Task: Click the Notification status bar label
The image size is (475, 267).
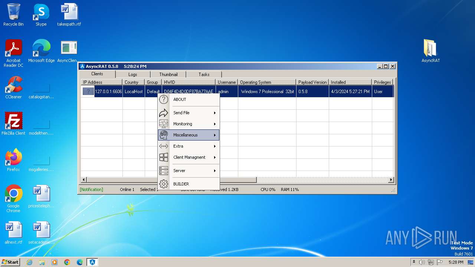Action: [x=91, y=189]
